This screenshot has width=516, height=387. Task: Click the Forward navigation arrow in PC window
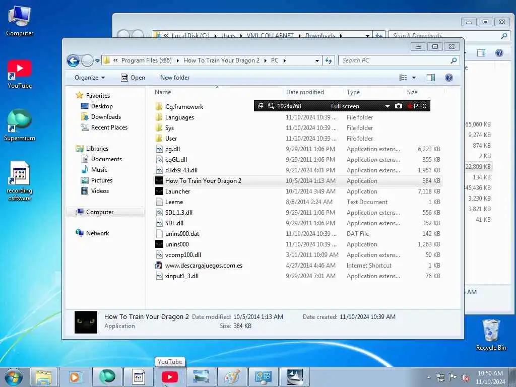[87, 60]
